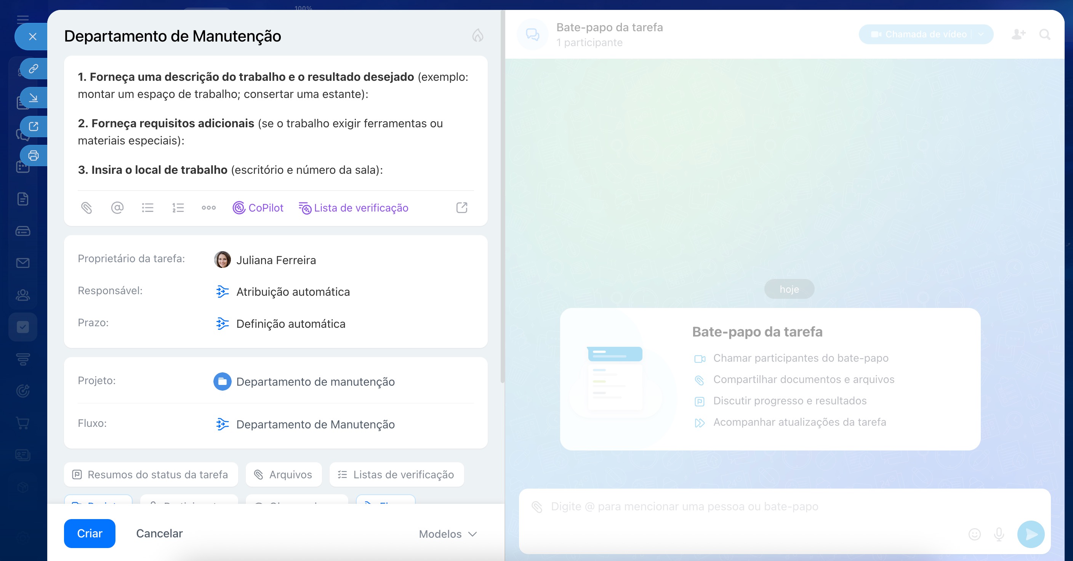Screen dimensions: 1073x561
Task: Open the Listas de verificação chip
Action: point(396,474)
